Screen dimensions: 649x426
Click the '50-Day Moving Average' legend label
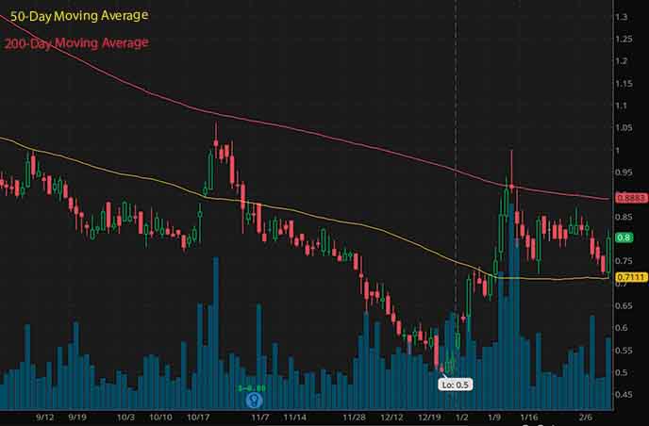(x=79, y=16)
